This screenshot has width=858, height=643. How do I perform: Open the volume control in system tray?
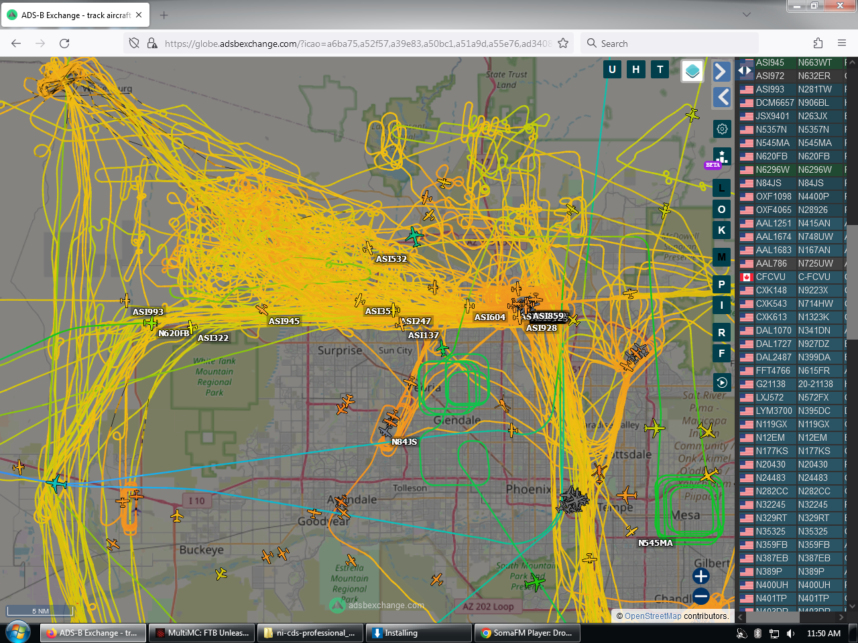(x=791, y=633)
